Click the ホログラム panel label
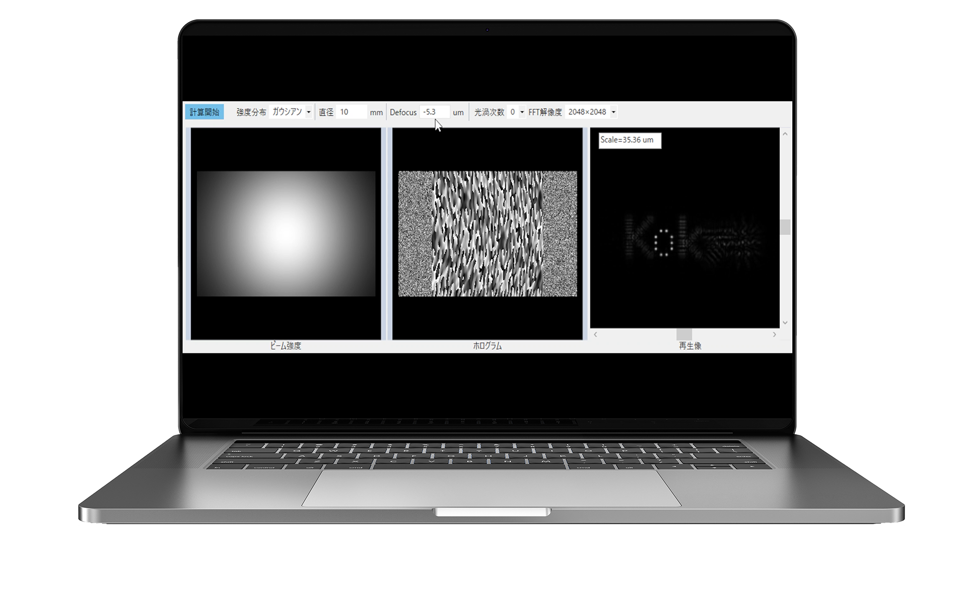The image size is (970, 596). (487, 346)
